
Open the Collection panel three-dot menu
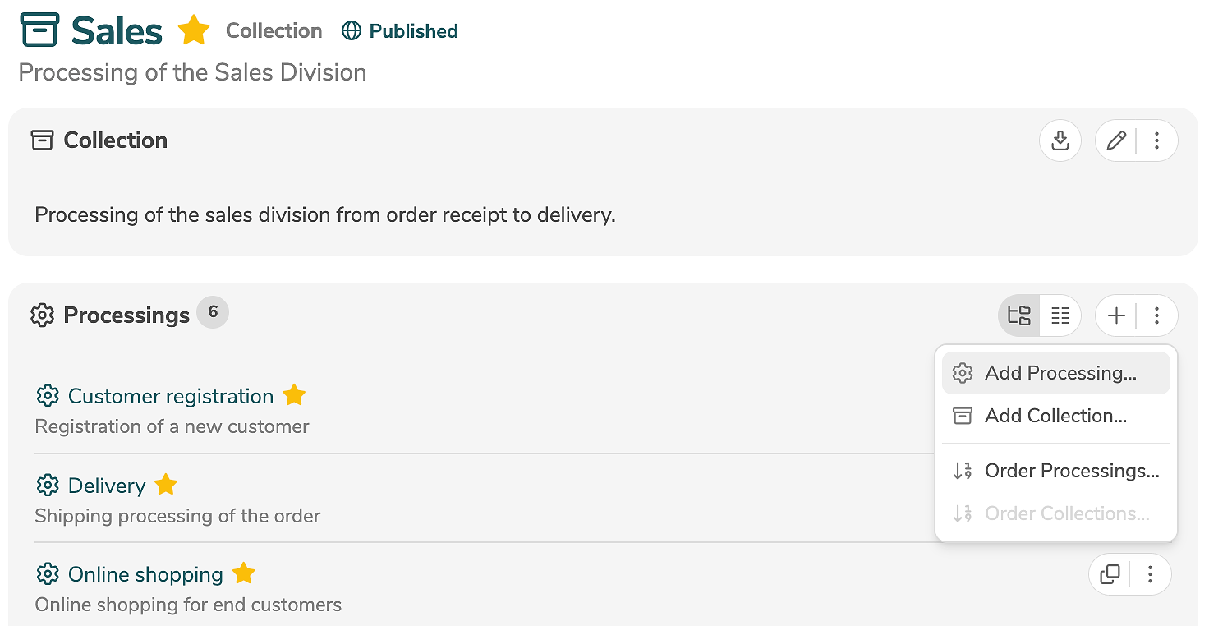click(x=1156, y=140)
